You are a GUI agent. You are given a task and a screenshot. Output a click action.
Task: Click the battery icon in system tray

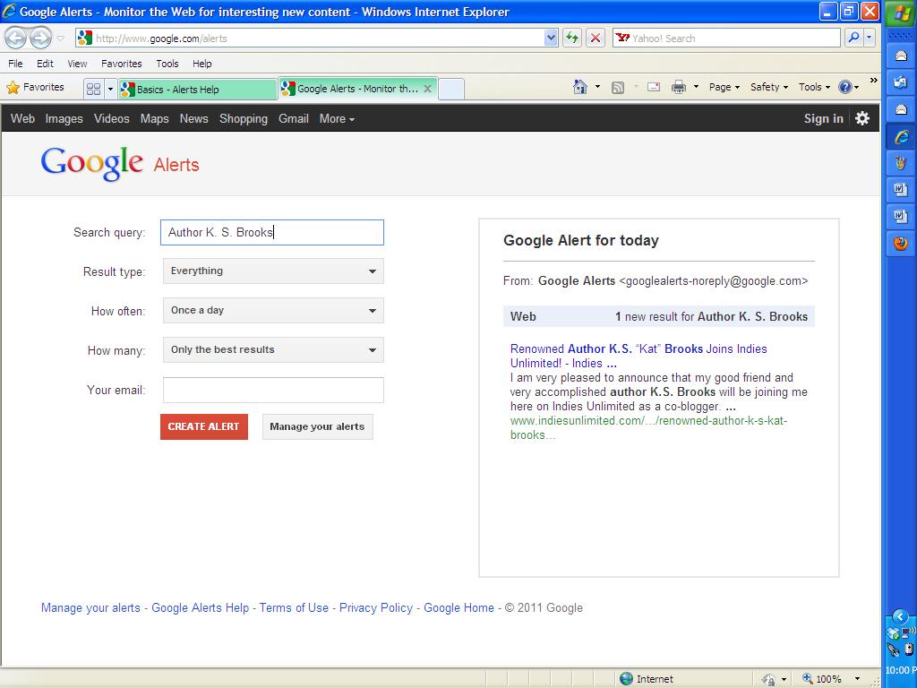[x=909, y=649]
